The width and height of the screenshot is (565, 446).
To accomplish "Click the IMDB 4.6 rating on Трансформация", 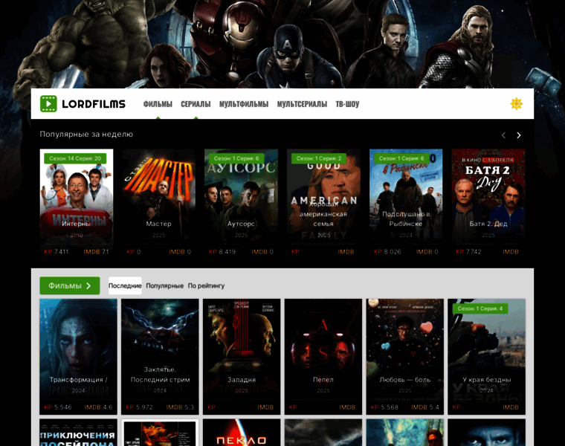I will (x=98, y=407).
